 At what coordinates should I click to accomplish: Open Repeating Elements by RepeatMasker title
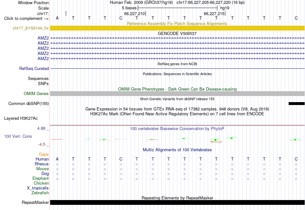pos(178,198)
